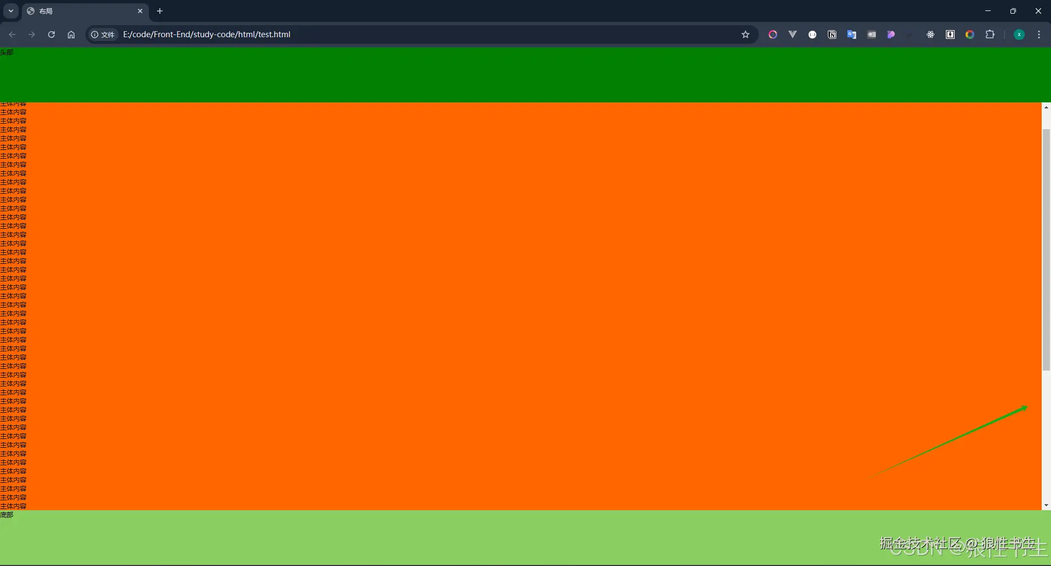Open the black-and-white square extension icon
Image resolution: width=1051 pixels, height=566 pixels.
click(950, 34)
